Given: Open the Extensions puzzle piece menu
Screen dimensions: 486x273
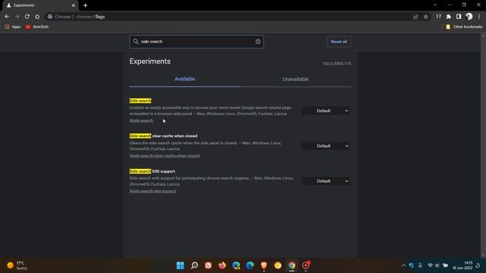Looking at the screenshot, I should click(x=449, y=17).
